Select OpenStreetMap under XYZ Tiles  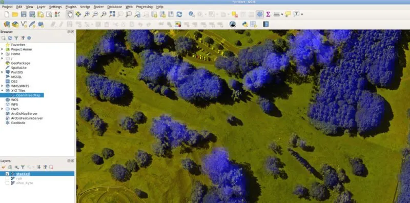click(x=28, y=95)
